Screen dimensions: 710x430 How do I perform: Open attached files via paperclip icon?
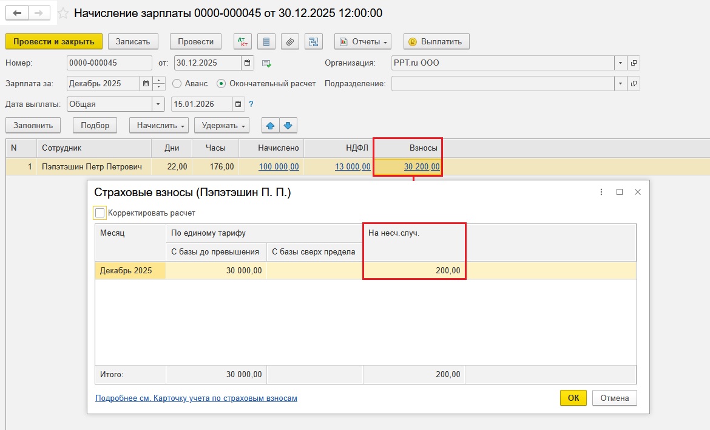[290, 41]
